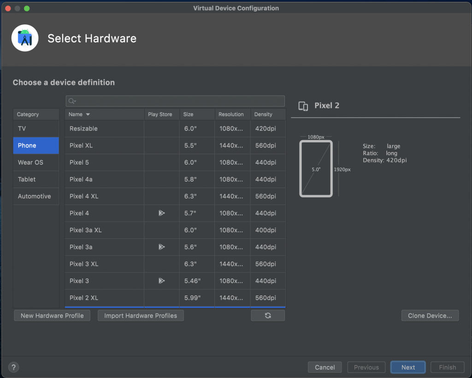Click the refresh device list icon button
The height and width of the screenshot is (378, 472).
tap(268, 316)
